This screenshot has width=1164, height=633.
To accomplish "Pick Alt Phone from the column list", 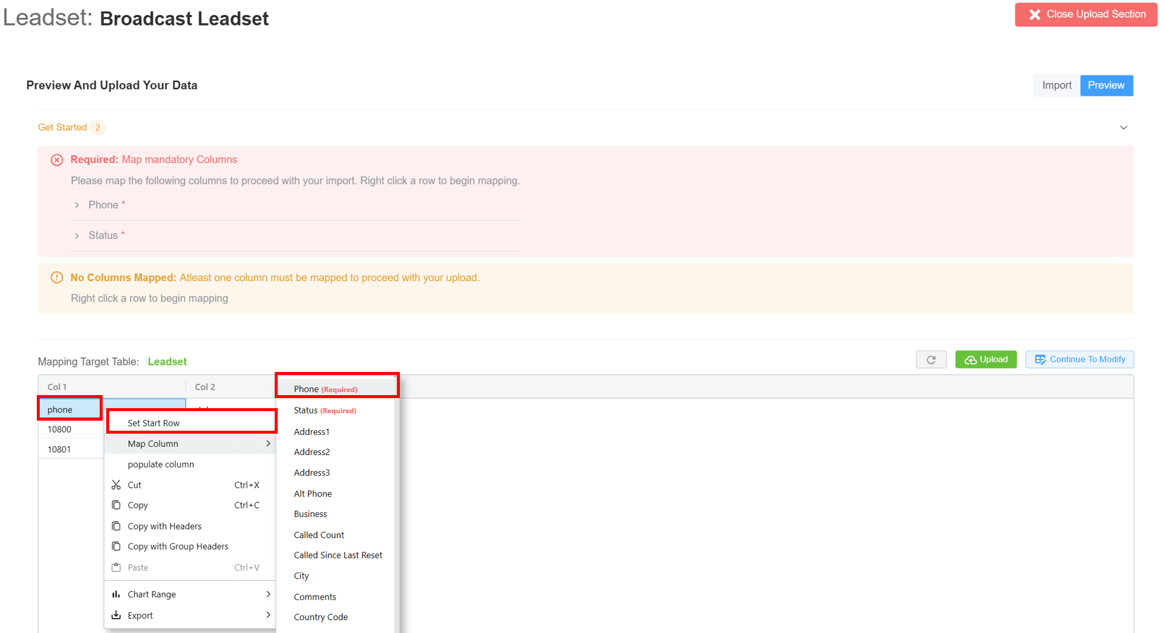I will [313, 494].
